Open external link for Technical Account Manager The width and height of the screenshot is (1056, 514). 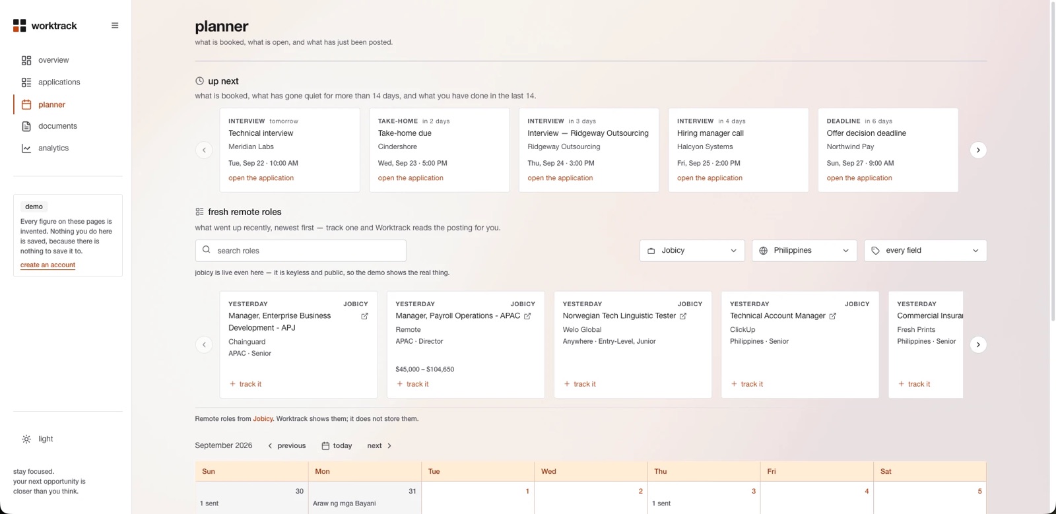832,316
